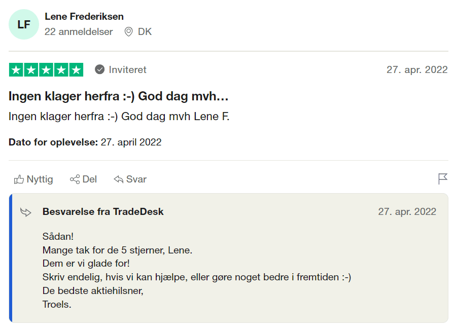The image size is (455, 330).
Task: Click the review date 27. apr. 2022
Action: pyautogui.click(x=417, y=69)
